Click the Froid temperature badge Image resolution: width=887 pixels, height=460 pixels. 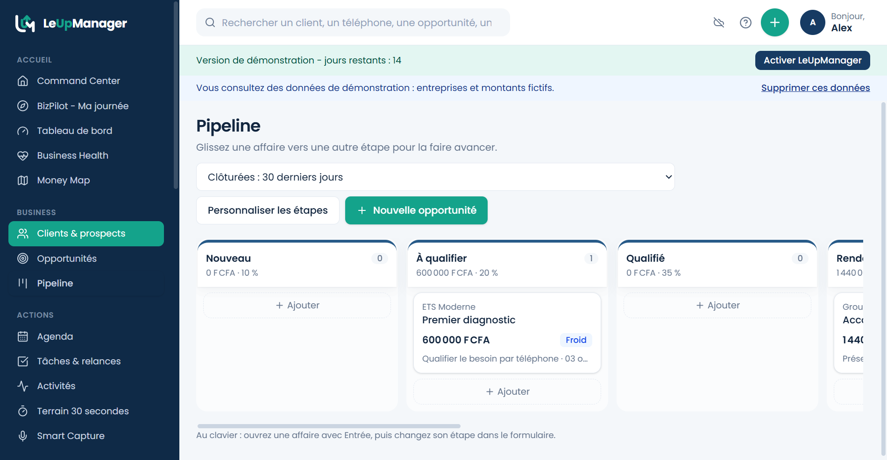click(576, 340)
